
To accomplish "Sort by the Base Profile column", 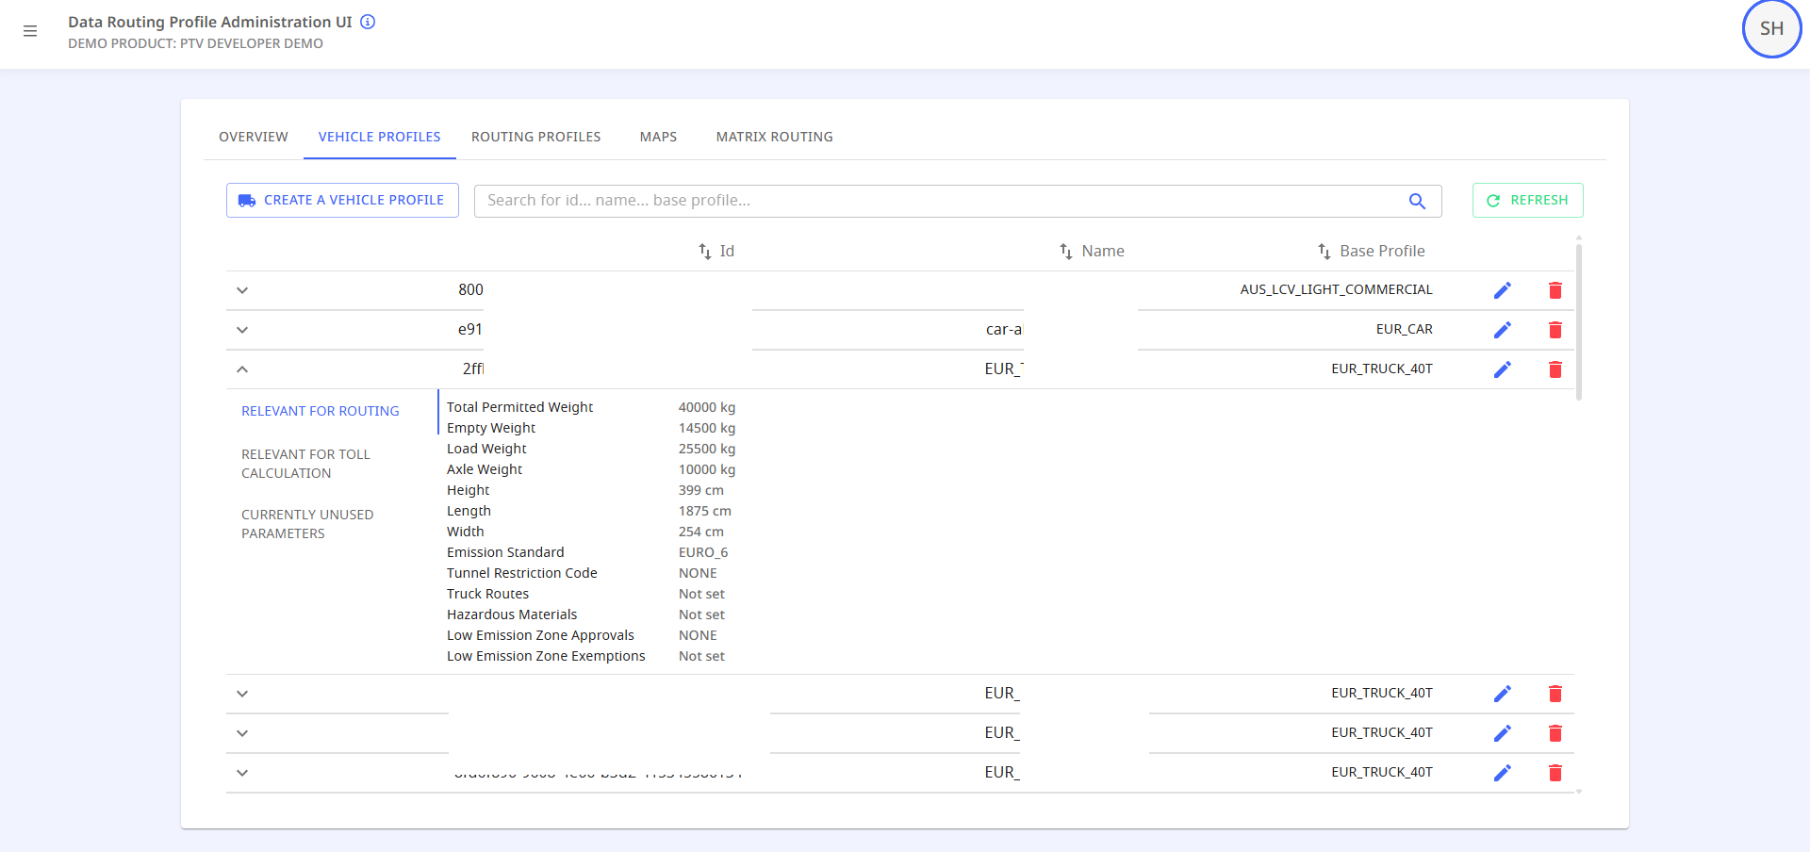I will (1371, 252).
